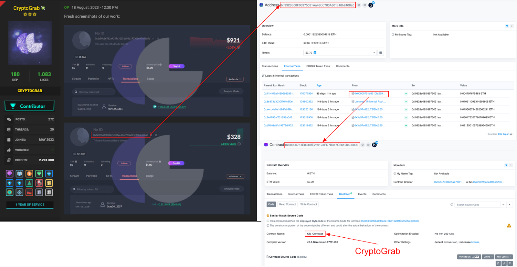The width and height of the screenshot is (517, 267).
Task: Click the heart icon in Contract page More Info
Action: pos(506,165)
